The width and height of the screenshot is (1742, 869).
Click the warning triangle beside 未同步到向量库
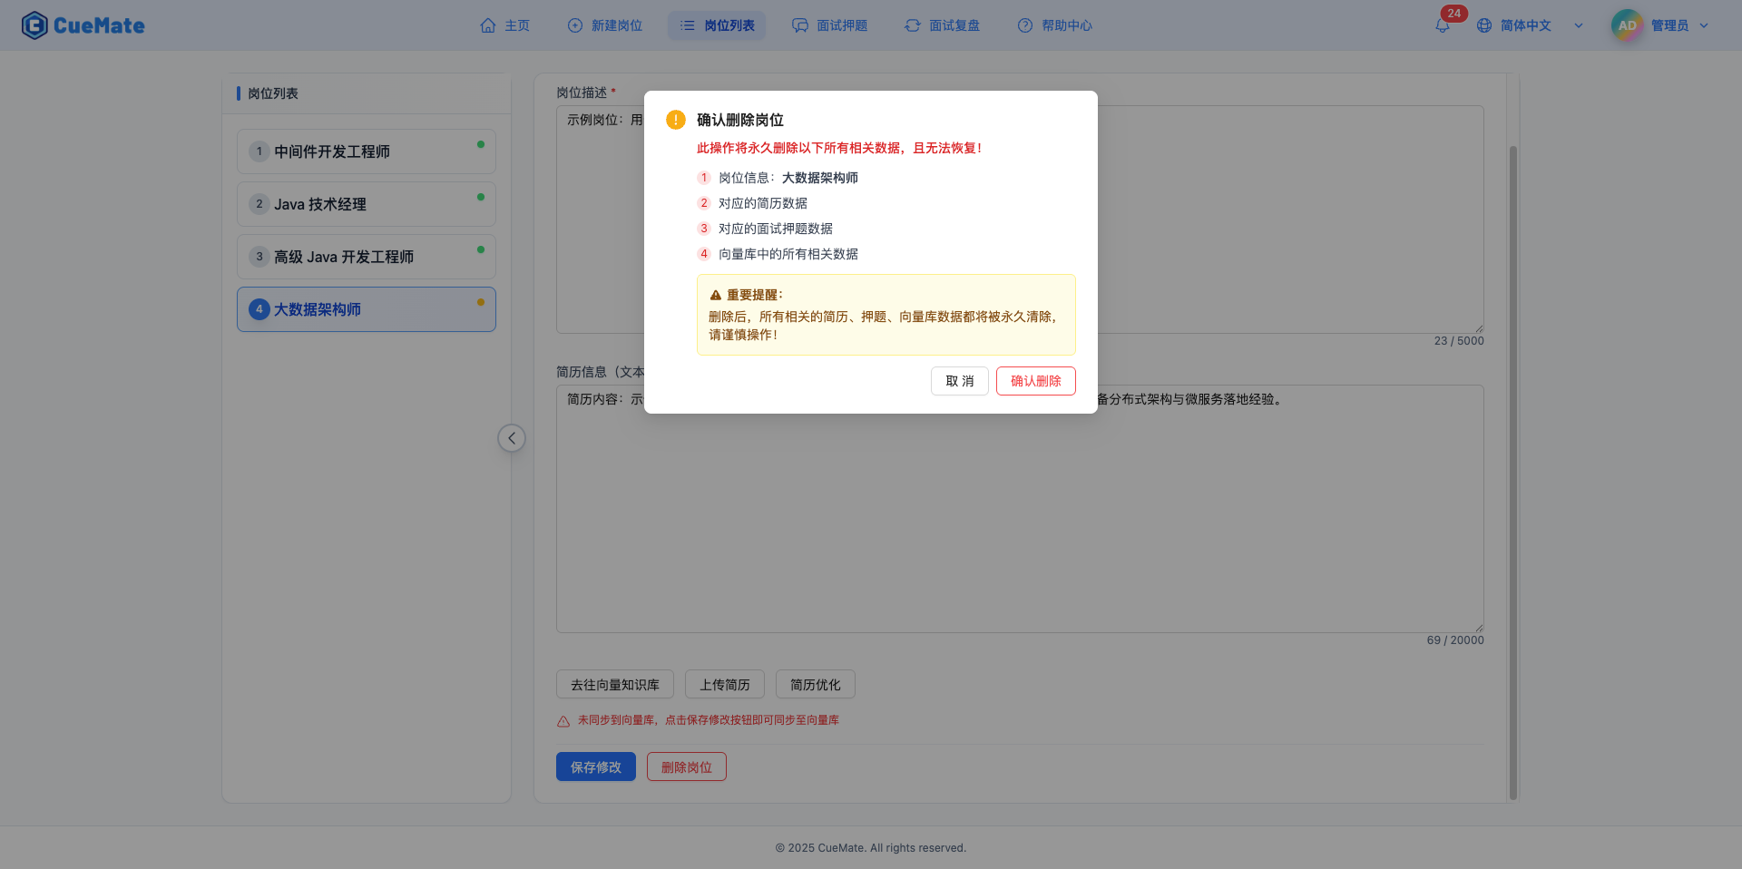point(563,720)
